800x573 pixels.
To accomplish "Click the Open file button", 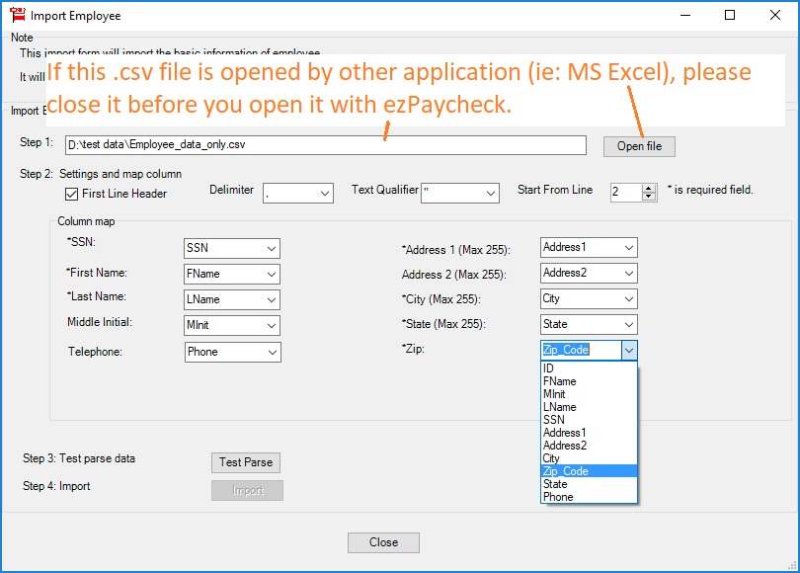I will coord(639,146).
